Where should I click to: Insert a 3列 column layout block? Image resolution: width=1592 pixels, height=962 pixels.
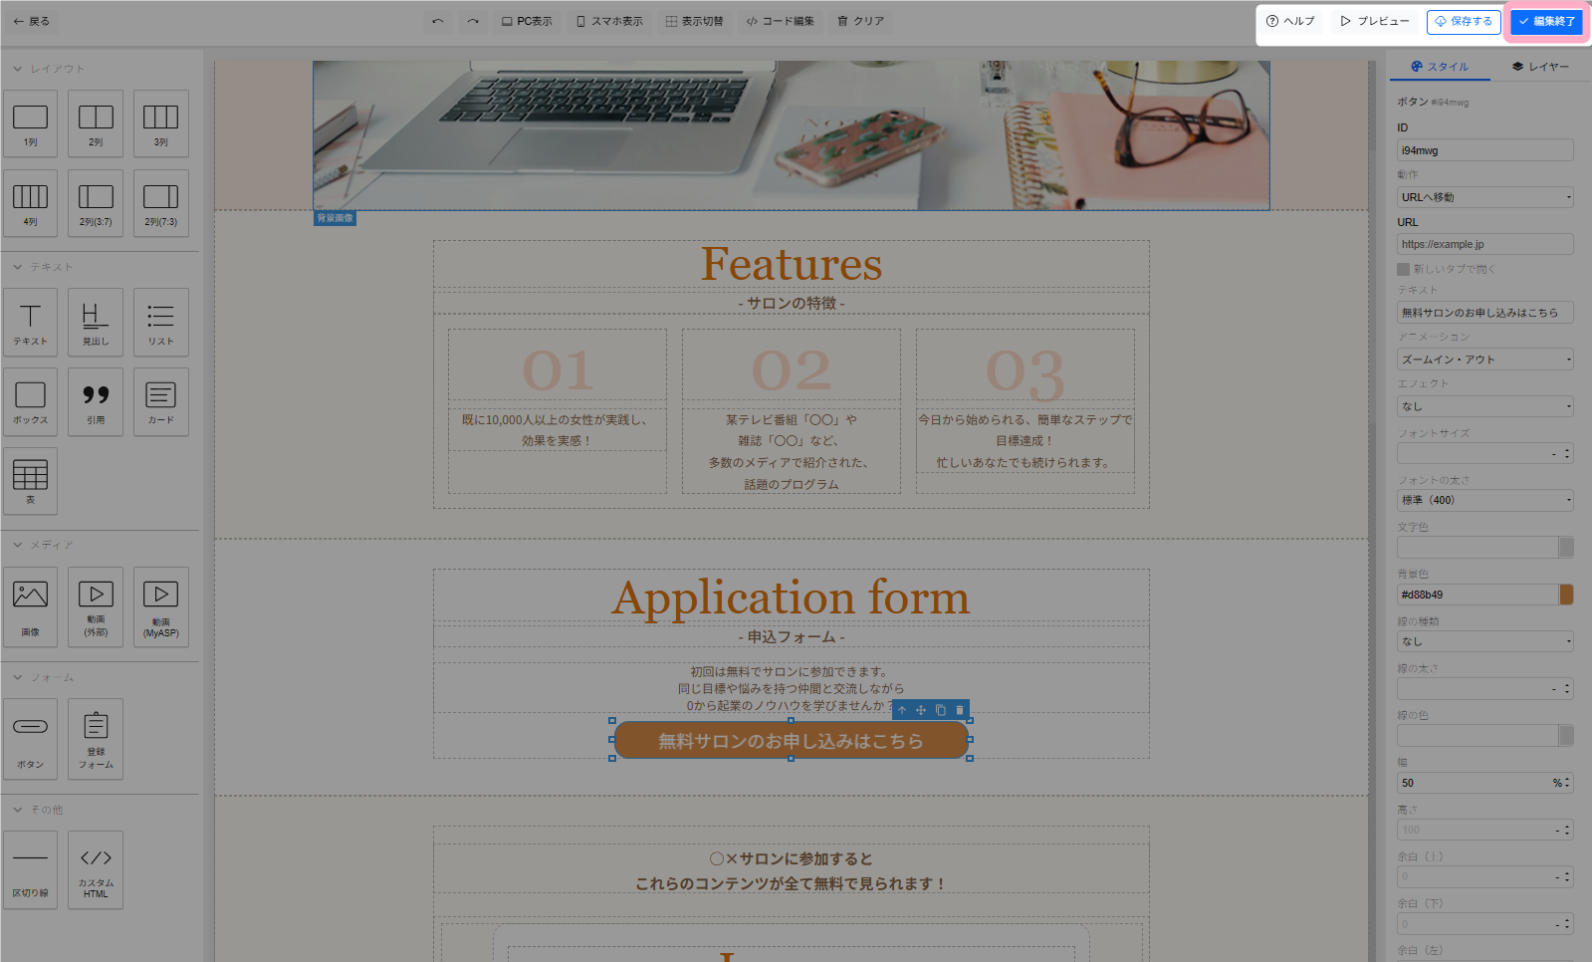pyautogui.click(x=160, y=123)
